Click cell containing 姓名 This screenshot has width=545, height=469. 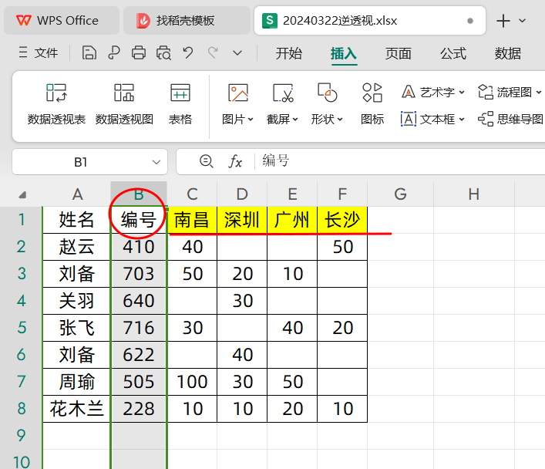[x=77, y=220]
